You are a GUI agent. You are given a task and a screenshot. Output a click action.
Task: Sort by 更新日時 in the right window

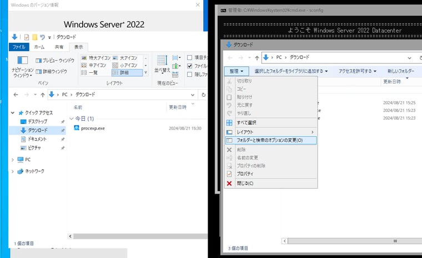pyautogui.click(x=392, y=82)
